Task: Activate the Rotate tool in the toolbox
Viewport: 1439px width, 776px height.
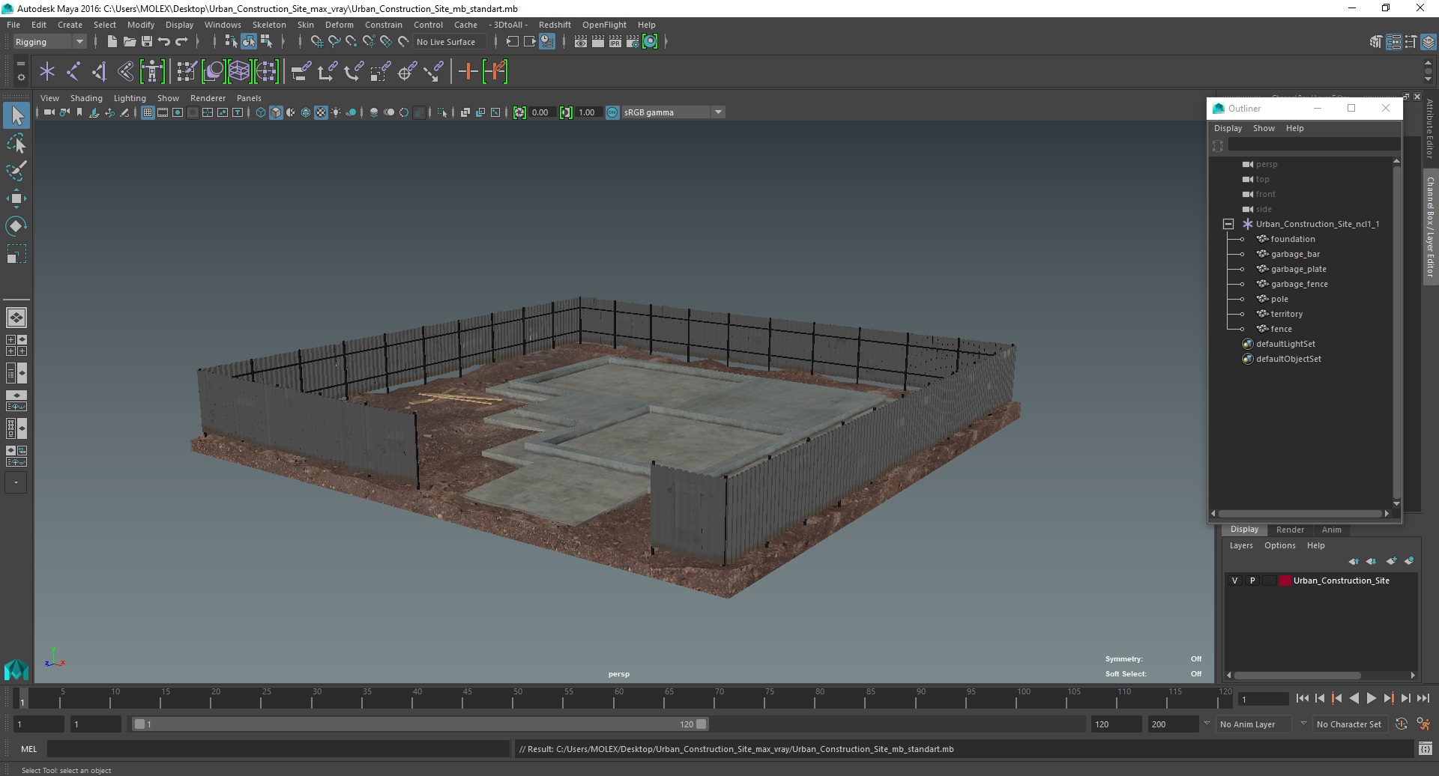Action: click(16, 225)
